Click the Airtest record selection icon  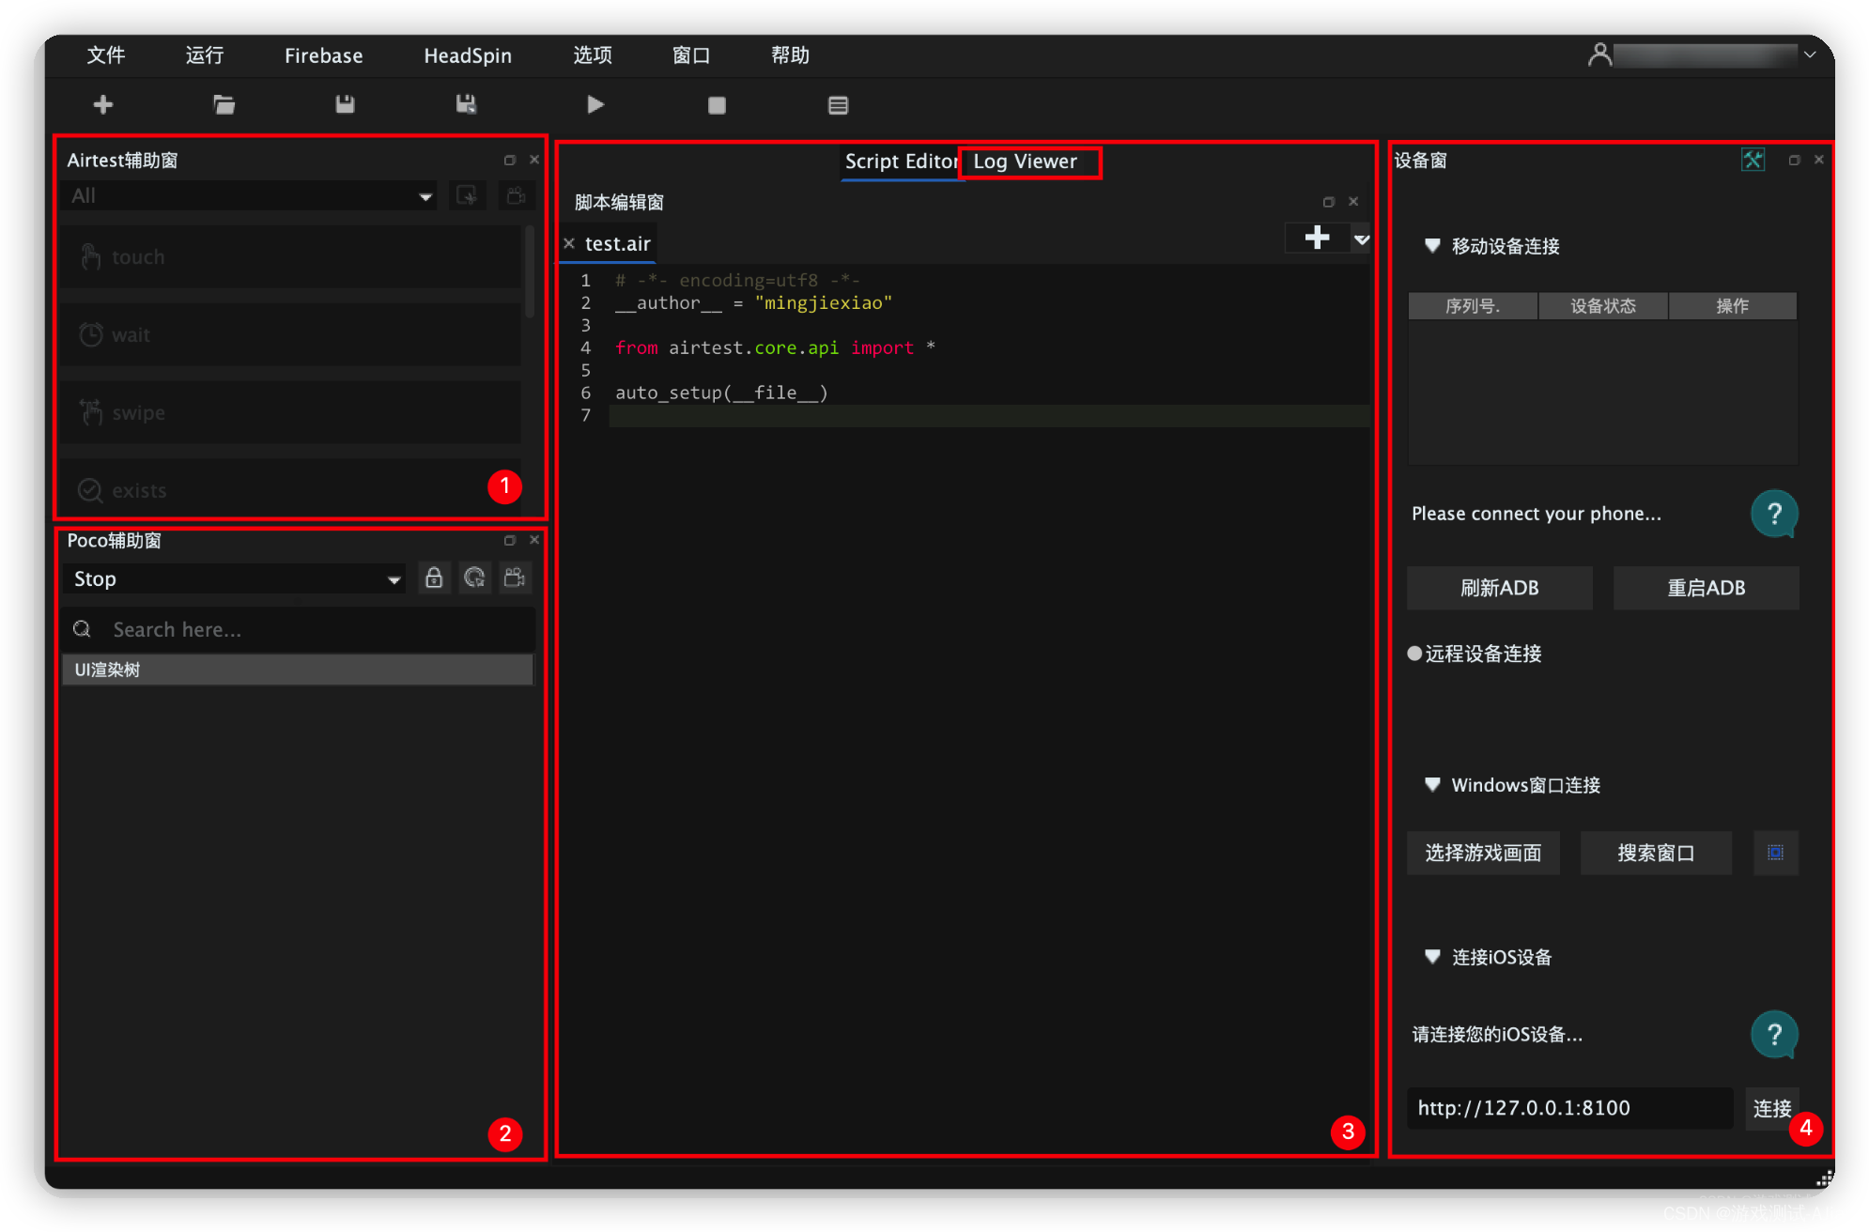pyautogui.click(x=467, y=195)
